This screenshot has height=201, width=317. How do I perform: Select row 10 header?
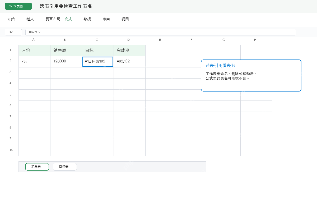coord(11,150)
